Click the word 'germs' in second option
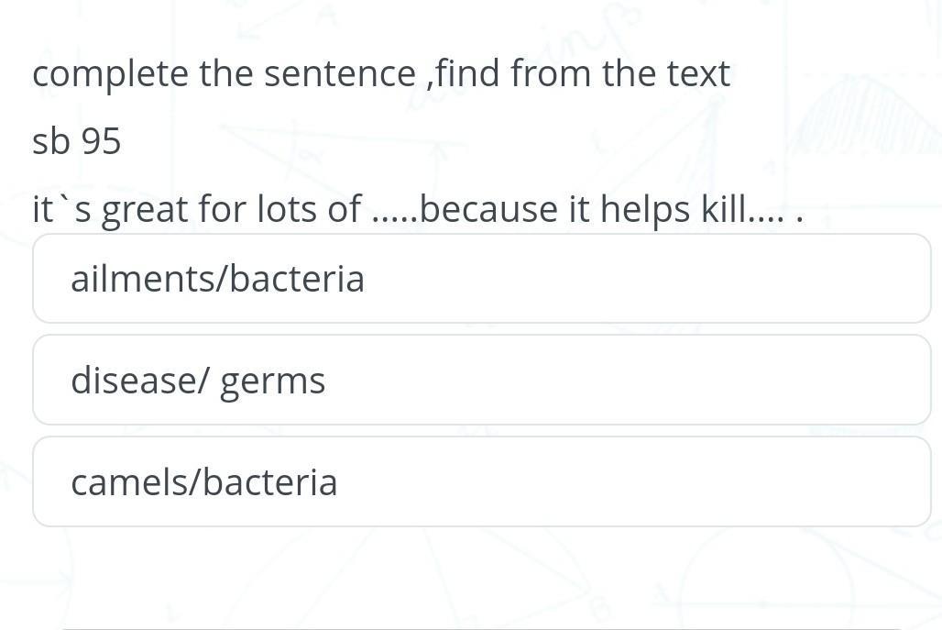The height and width of the screenshot is (630, 942). click(x=273, y=382)
